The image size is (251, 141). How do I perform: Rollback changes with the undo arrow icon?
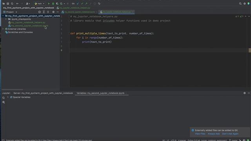click(x=99, y=4)
